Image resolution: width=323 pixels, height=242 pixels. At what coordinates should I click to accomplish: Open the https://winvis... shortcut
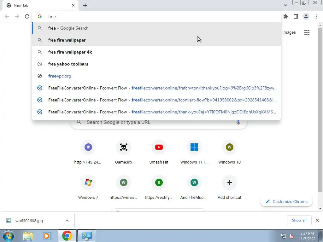[124, 188]
